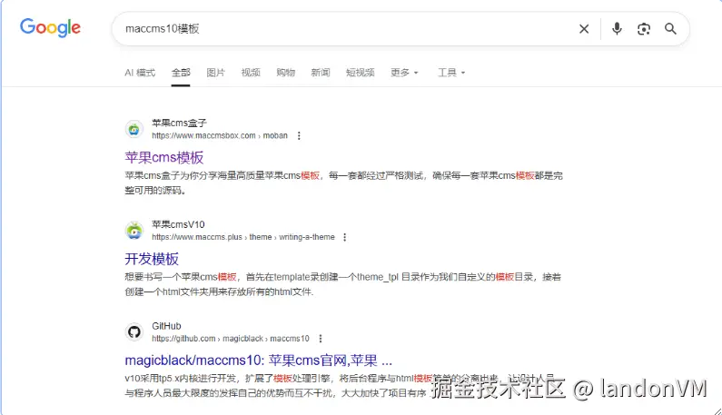
Task: Open search by image camera icon
Action: coord(644,29)
